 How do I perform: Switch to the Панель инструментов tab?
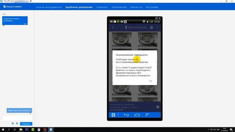click(x=49, y=7)
